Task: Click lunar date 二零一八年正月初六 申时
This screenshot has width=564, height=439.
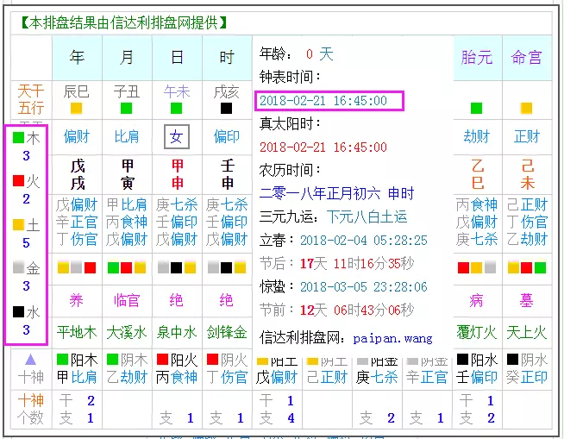Action: click(x=336, y=193)
